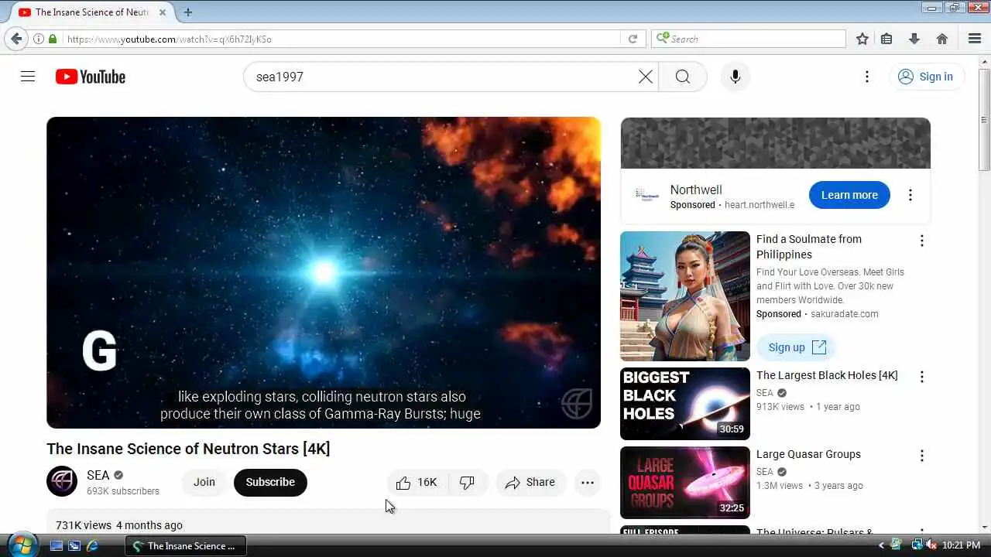Image resolution: width=991 pixels, height=557 pixels.
Task: Reload the page with the refresh icon
Action: tap(633, 39)
